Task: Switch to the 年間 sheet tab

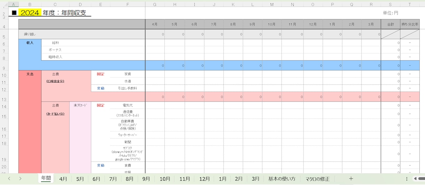Action: 46,178
